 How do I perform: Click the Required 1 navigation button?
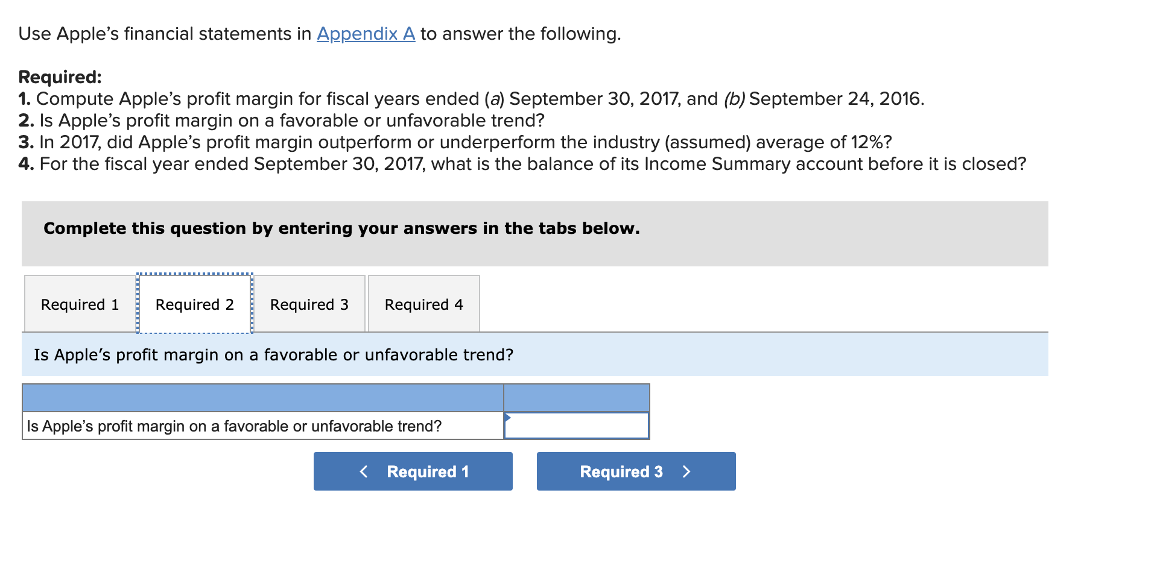[413, 471]
